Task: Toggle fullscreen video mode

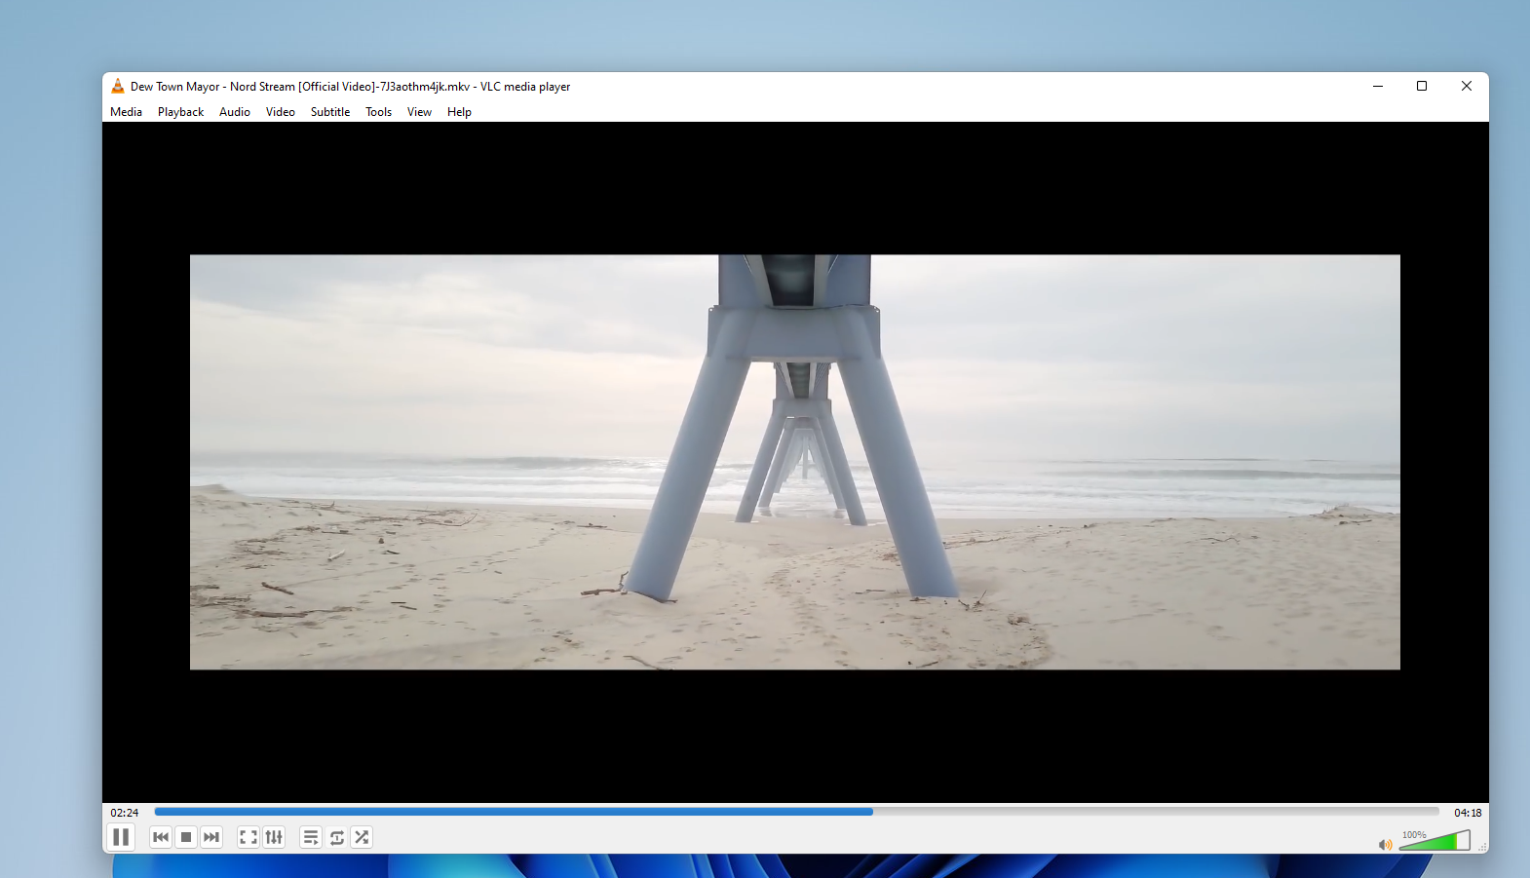Action: [x=249, y=837]
